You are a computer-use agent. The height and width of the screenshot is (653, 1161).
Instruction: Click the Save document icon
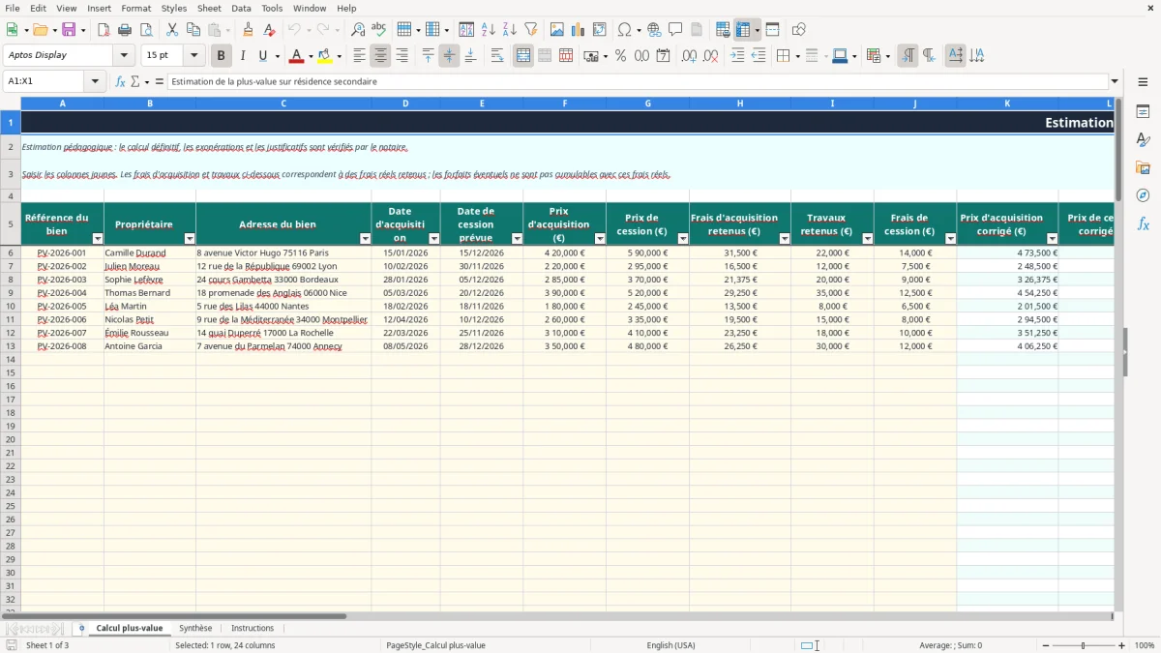(69, 30)
